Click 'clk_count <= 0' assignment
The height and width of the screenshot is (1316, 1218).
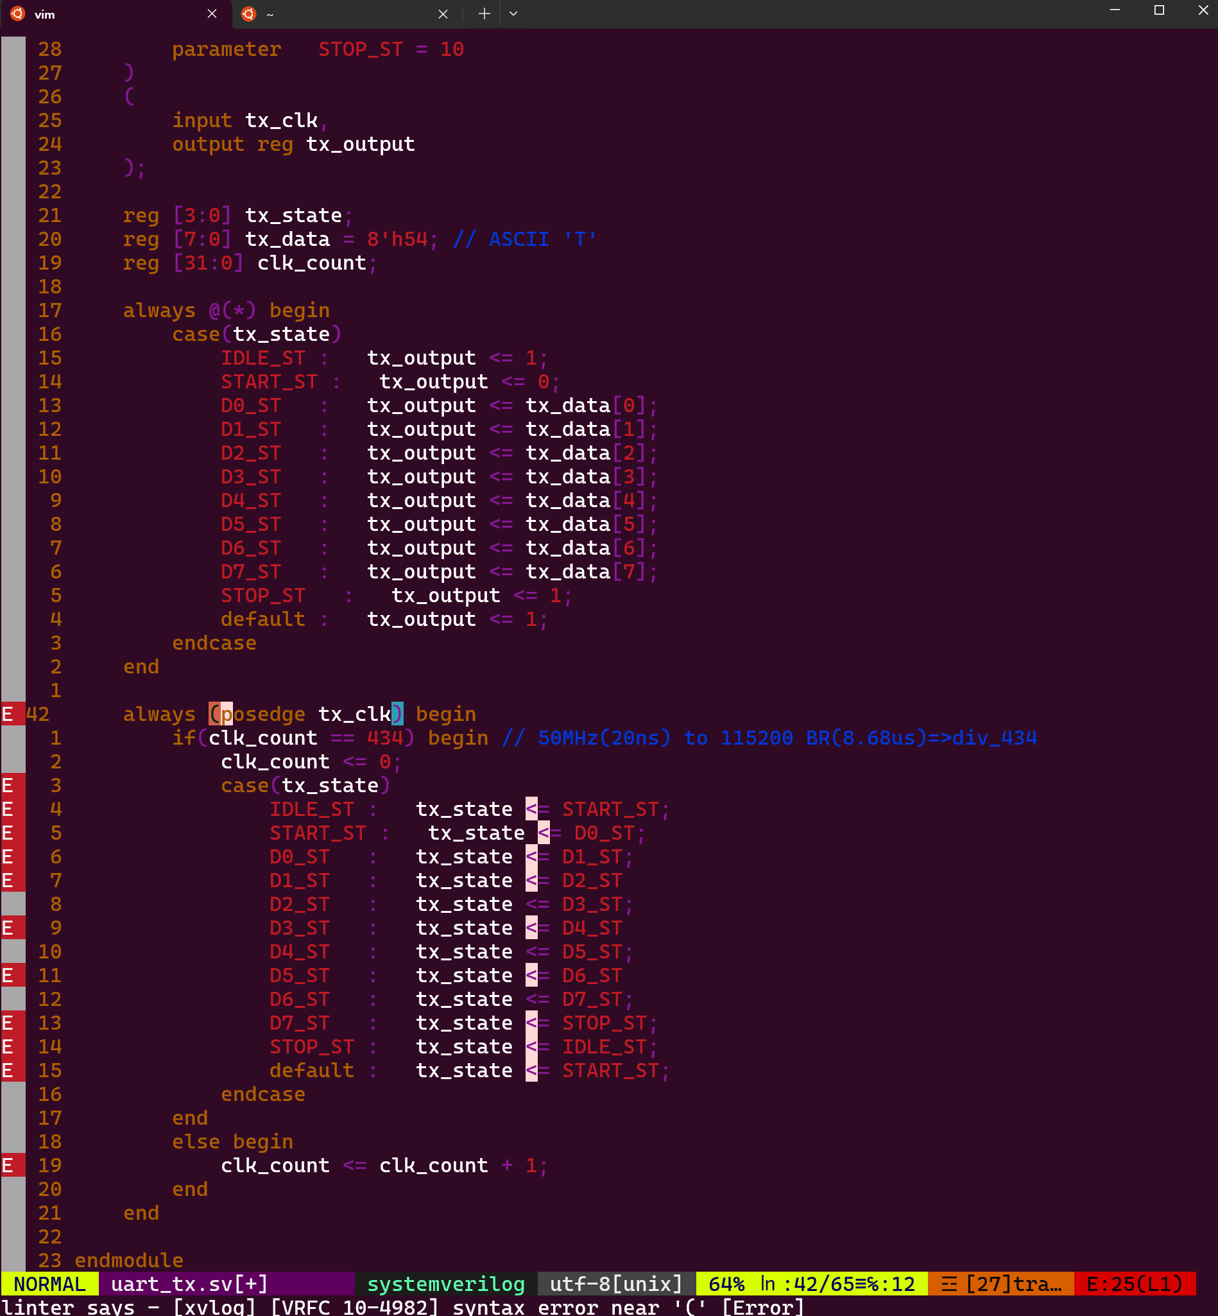[306, 761]
